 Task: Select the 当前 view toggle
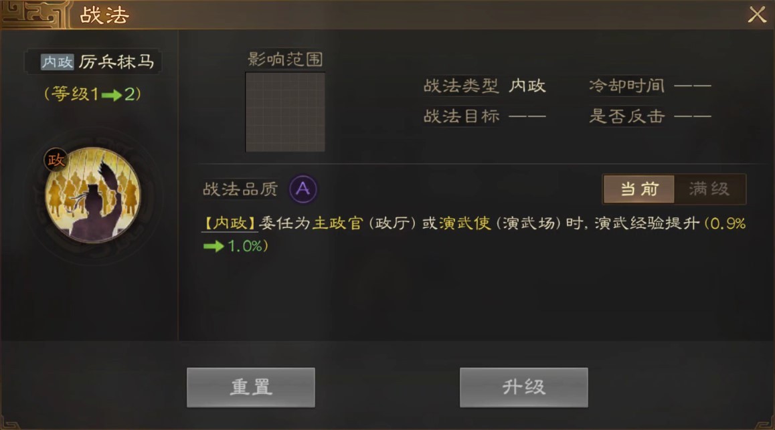coord(639,189)
